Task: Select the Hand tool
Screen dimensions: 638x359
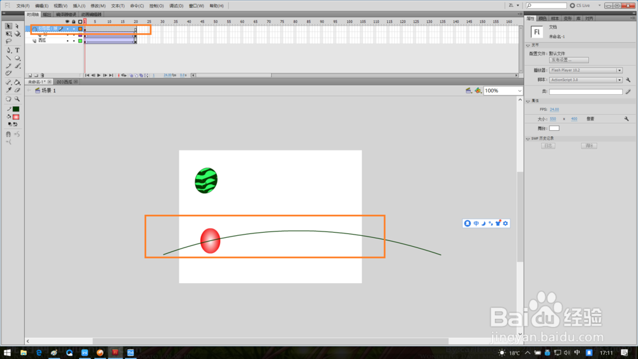Action: pyautogui.click(x=8, y=99)
